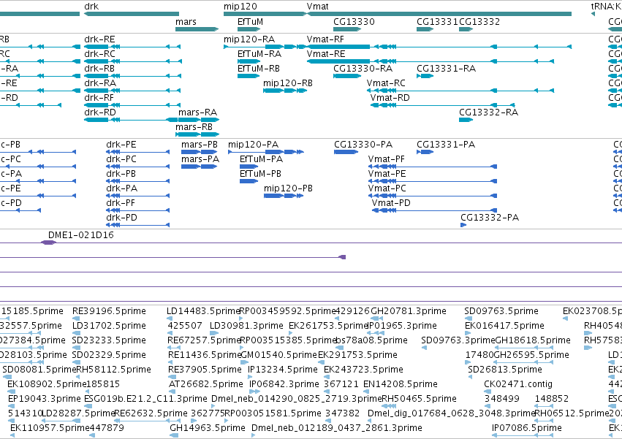Viewport: 622px width, 439px height.
Task: Select the Vmat-PE protein label
Action: (387, 174)
